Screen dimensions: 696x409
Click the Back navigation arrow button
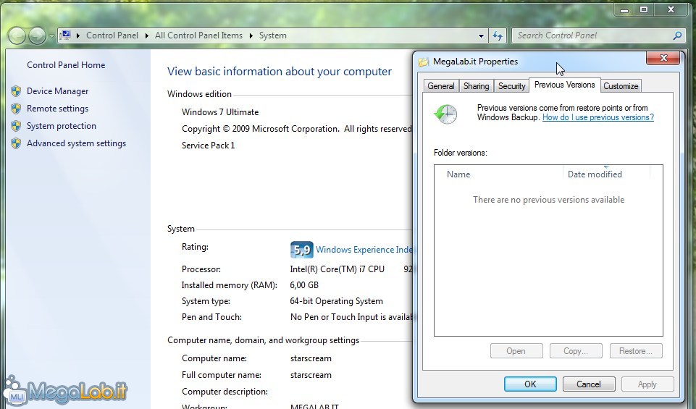(x=17, y=36)
